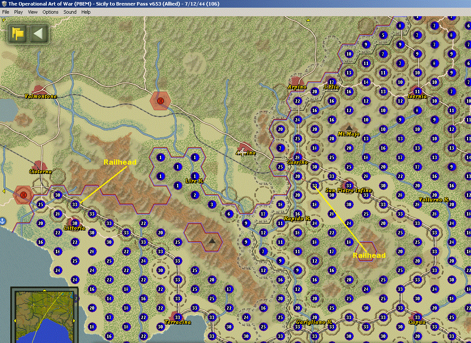The width and height of the screenshot is (471, 343).
Task: Click the minimap's right scroll arrow
Action: click(74, 320)
